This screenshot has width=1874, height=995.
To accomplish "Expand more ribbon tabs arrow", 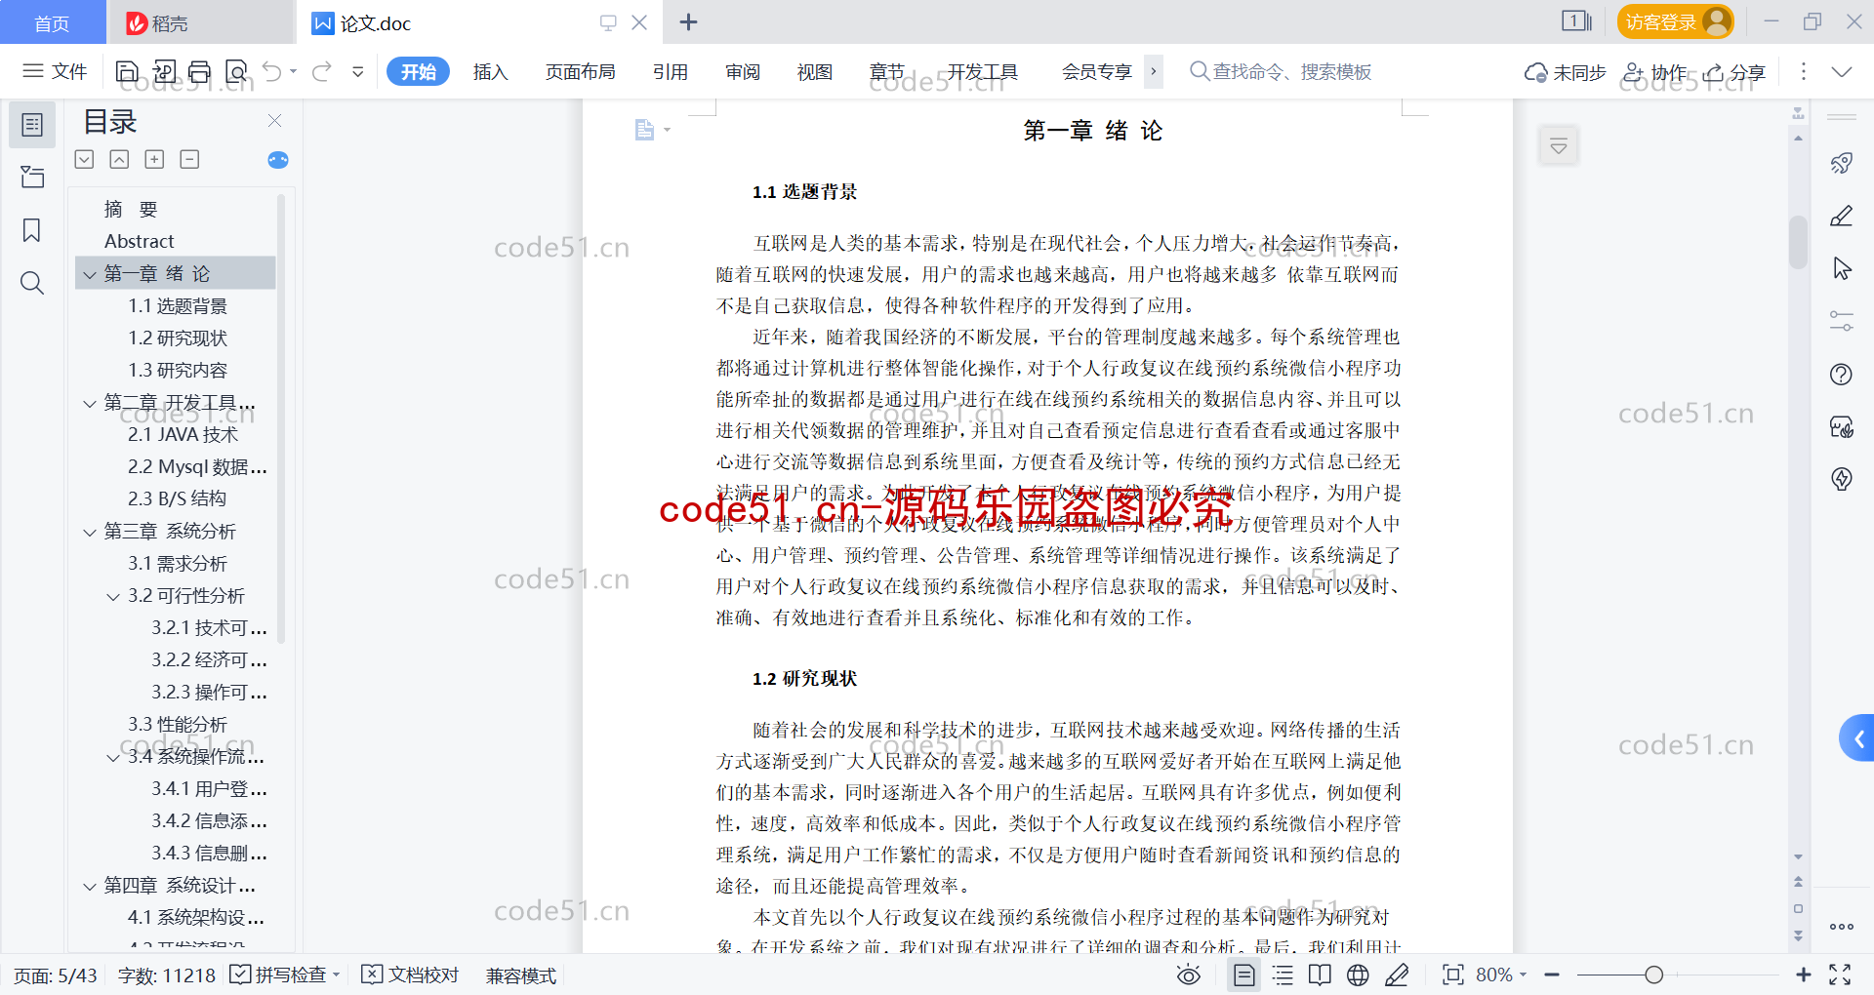I will point(1154,71).
